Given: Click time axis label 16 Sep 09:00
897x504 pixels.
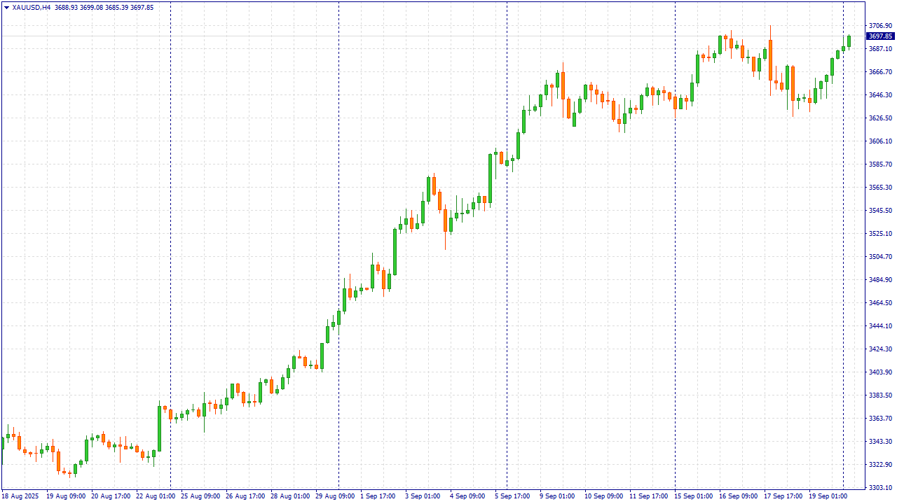Looking at the screenshot, I should pyautogui.click(x=739, y=496).
